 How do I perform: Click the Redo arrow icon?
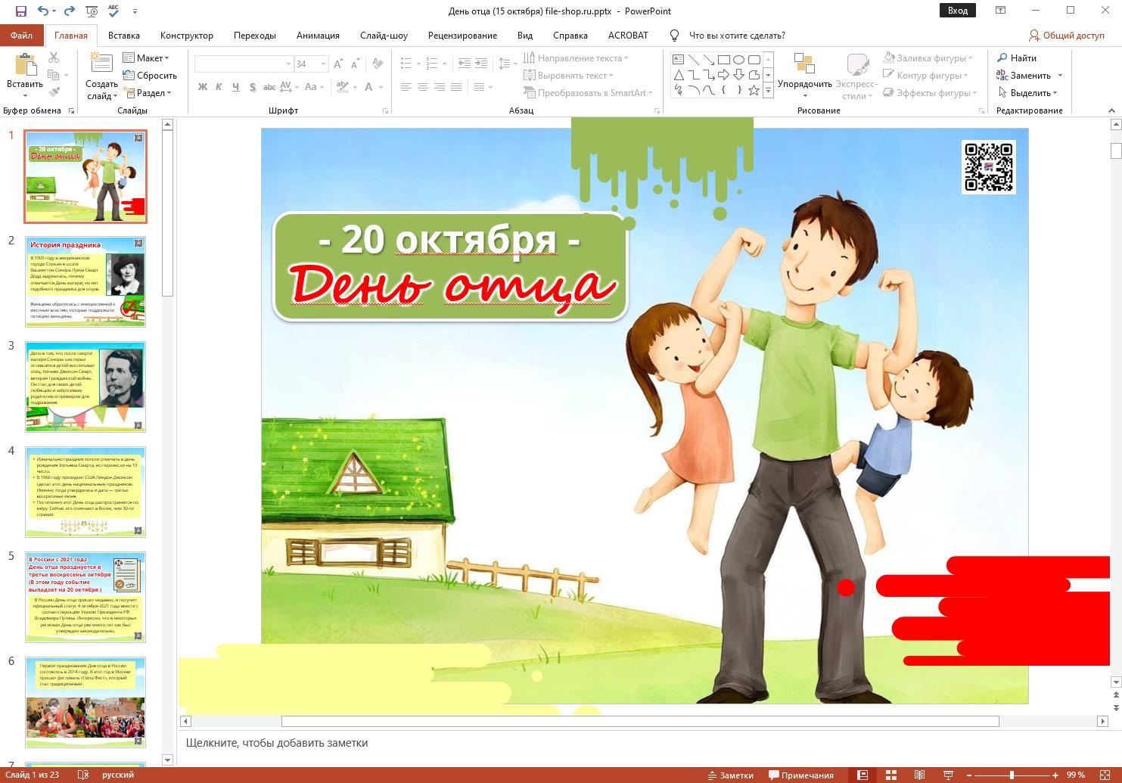point(70,11)
